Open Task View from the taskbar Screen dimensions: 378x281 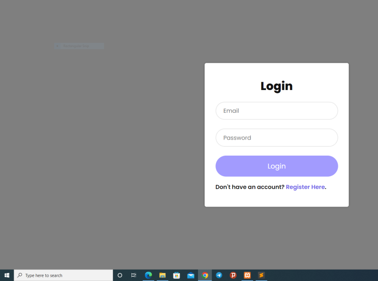coord(134,275)
